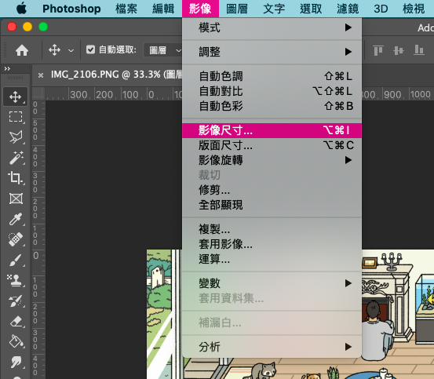Open the 圖層 auto-select dropdown
Viewport: 434px width, 379px height.
163,50
